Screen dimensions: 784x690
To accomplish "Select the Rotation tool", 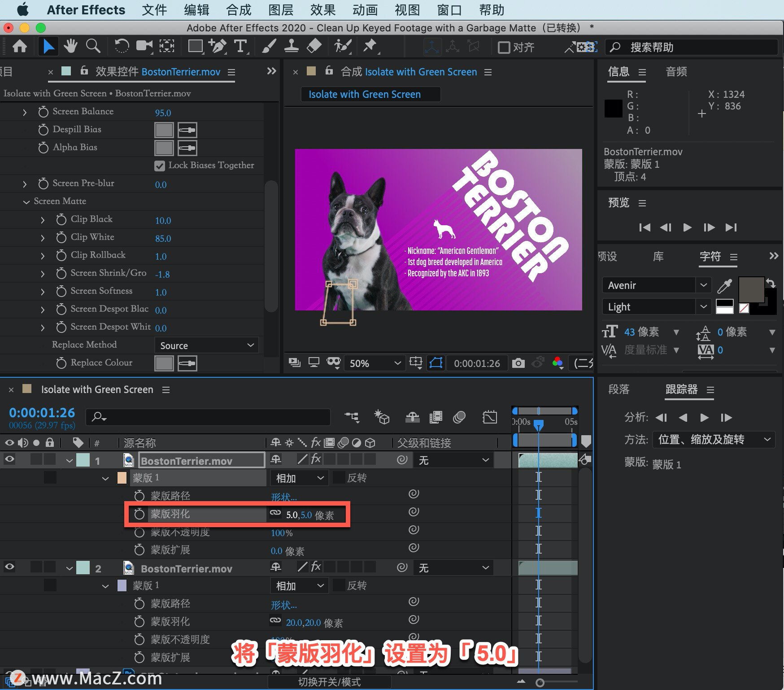I will pyautogui.click(x=121, y=46).
